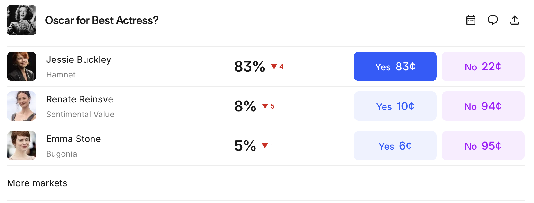Open the calendar icon in header
Viewport: 534px width, 203px height.
pos(471,20)
